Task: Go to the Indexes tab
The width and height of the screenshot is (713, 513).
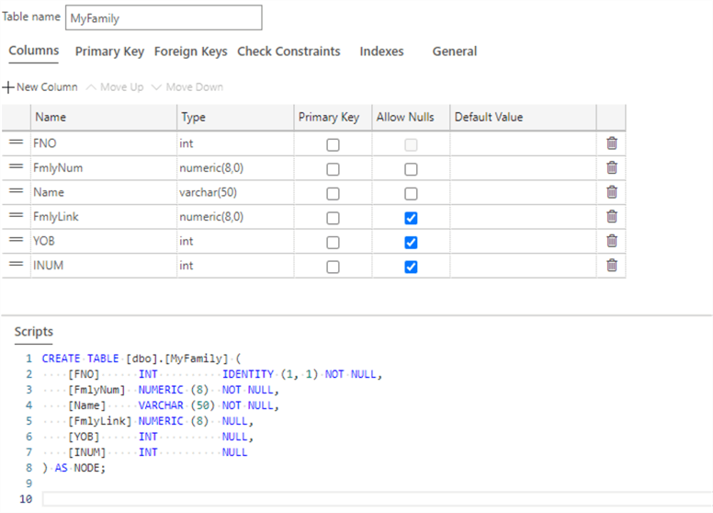Action: [381, 51]
